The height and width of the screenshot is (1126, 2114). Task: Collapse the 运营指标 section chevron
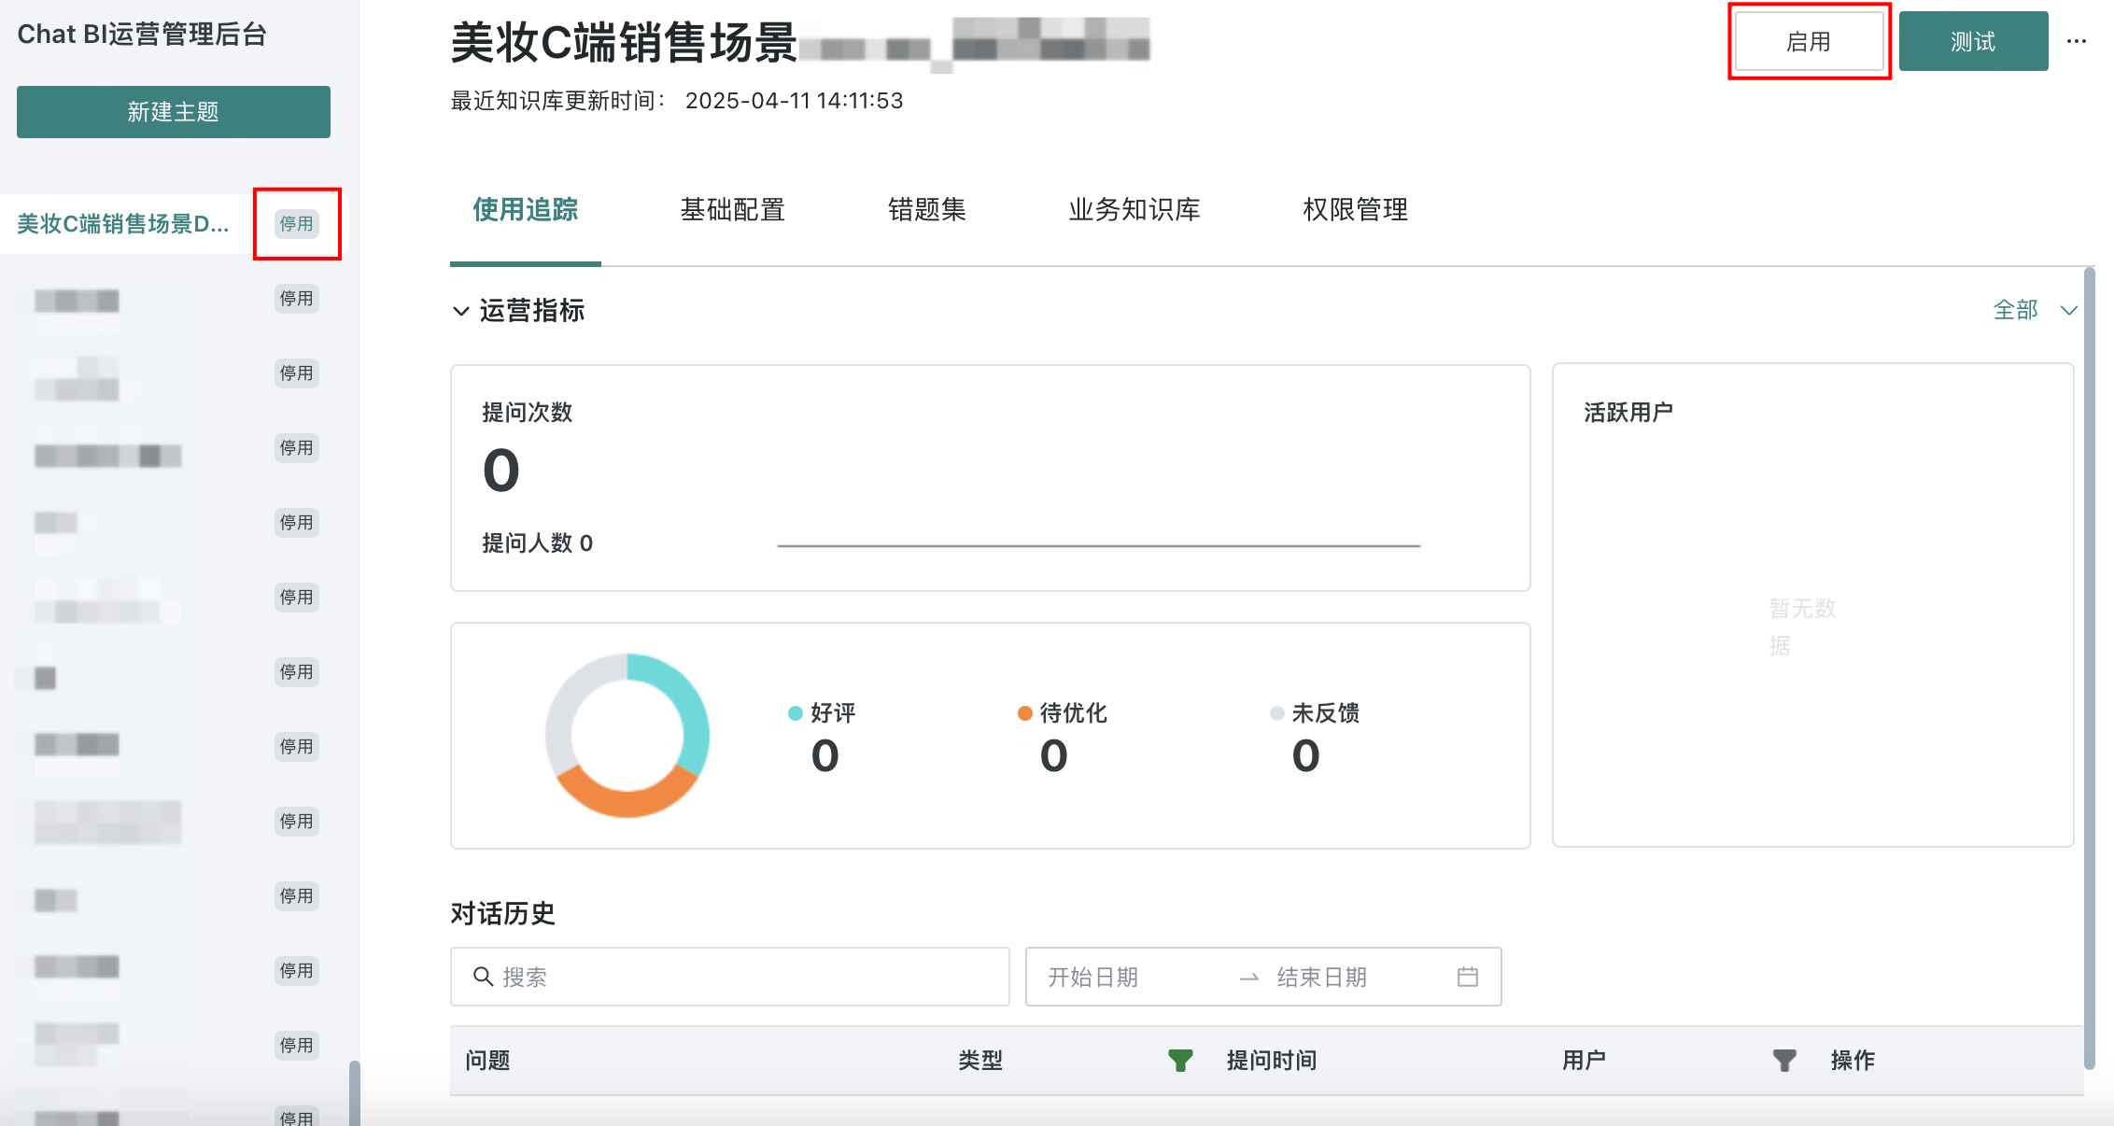tap(460, 311)
